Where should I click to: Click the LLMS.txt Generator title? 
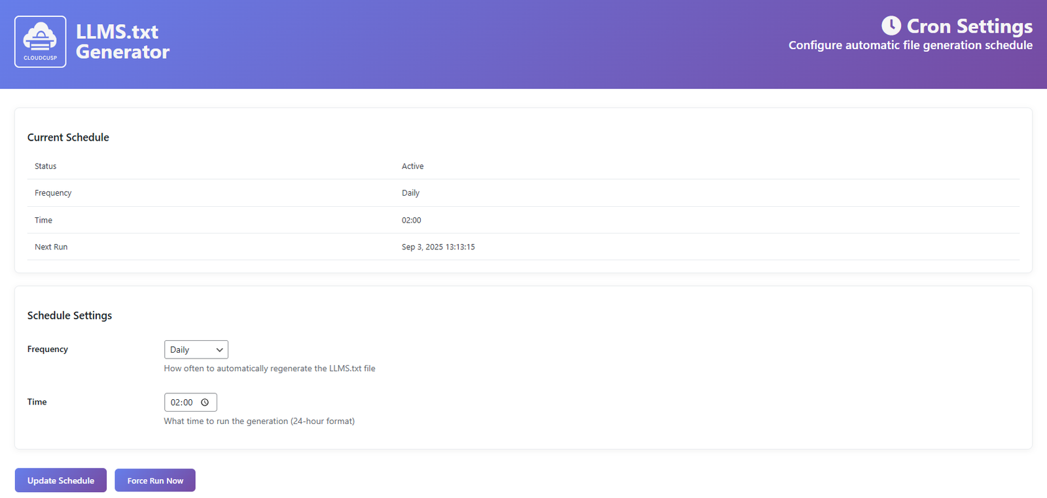click(122, 42)
